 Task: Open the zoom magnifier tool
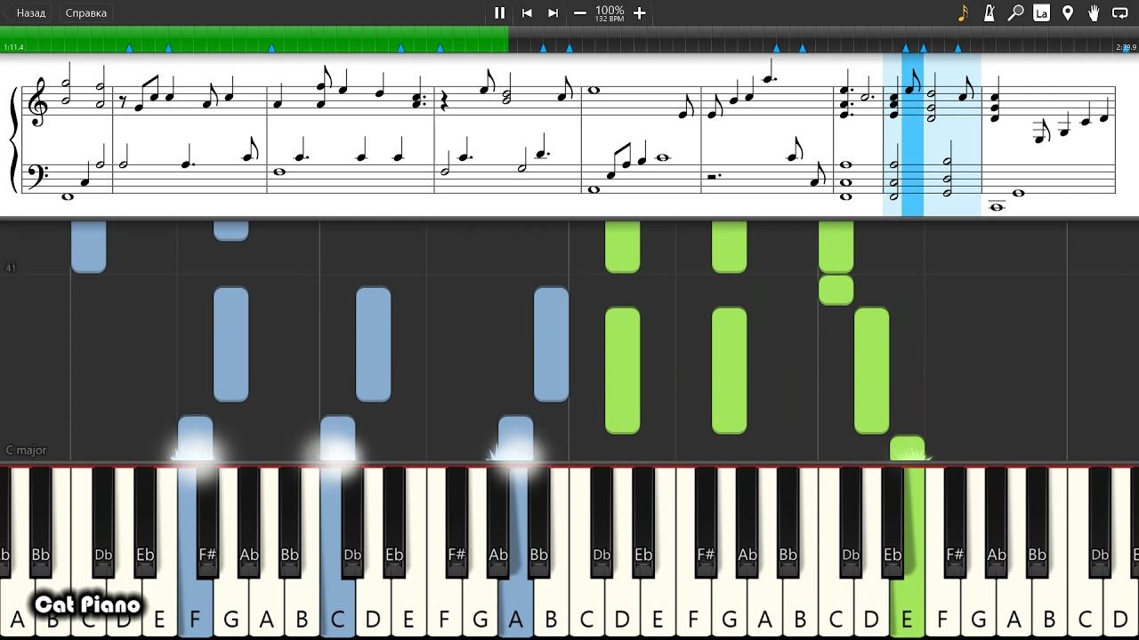point(1015,13)
